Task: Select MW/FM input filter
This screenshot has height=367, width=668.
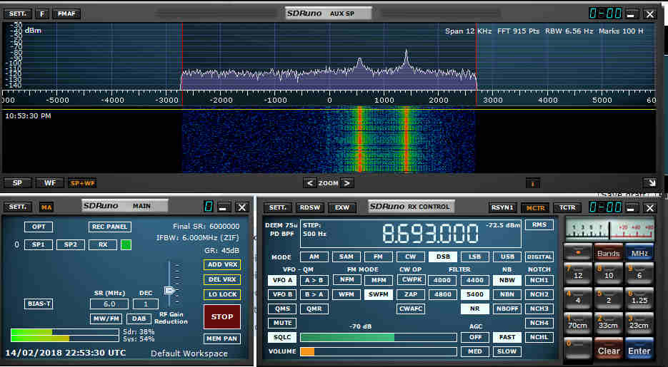Action: 106,319
